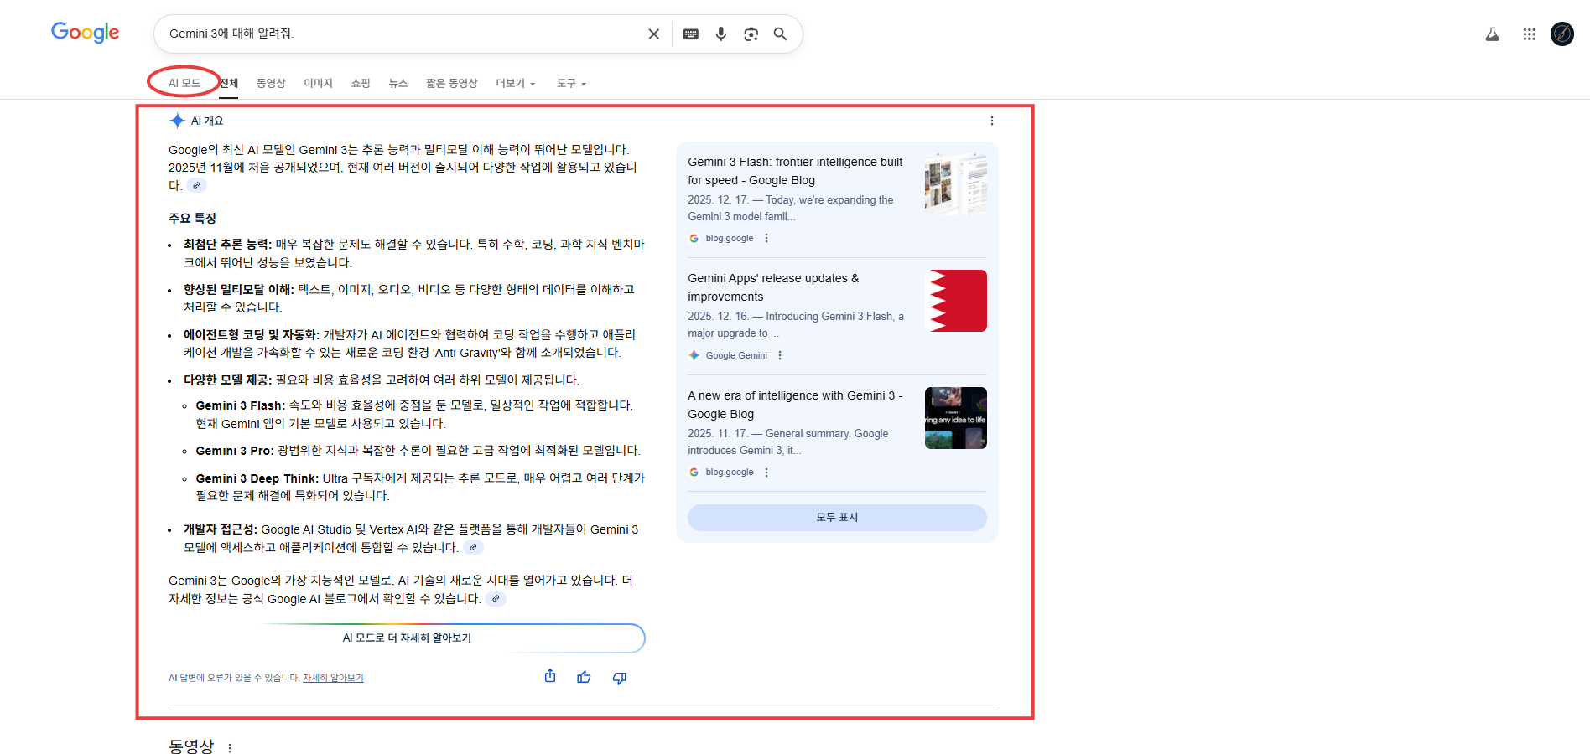Image resolution: width=1590 pixels, height=754 pixels.
Task: Open Gemini 3 Flash frontier intelligence article
Action: (795, 171)
